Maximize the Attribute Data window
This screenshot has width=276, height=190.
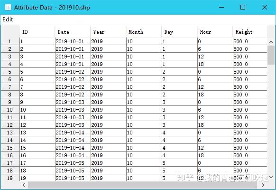tap(243, 7)
